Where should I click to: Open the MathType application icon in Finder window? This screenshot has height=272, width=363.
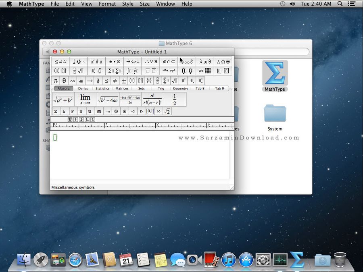tap(275, 76)
